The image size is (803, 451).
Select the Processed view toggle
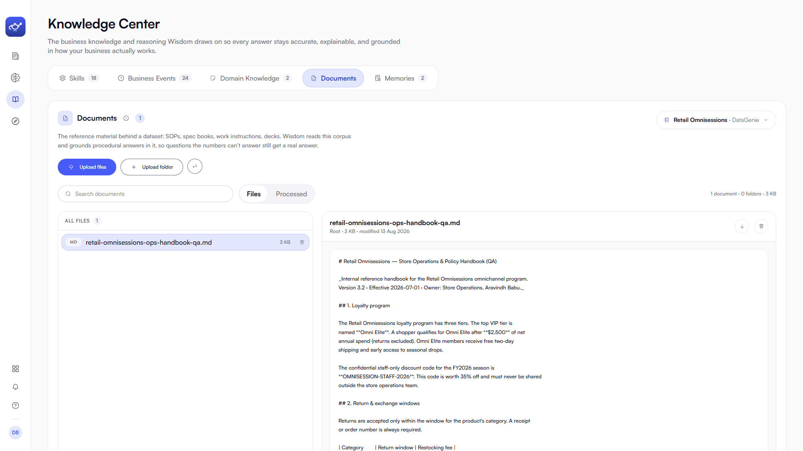pos(292,194)
